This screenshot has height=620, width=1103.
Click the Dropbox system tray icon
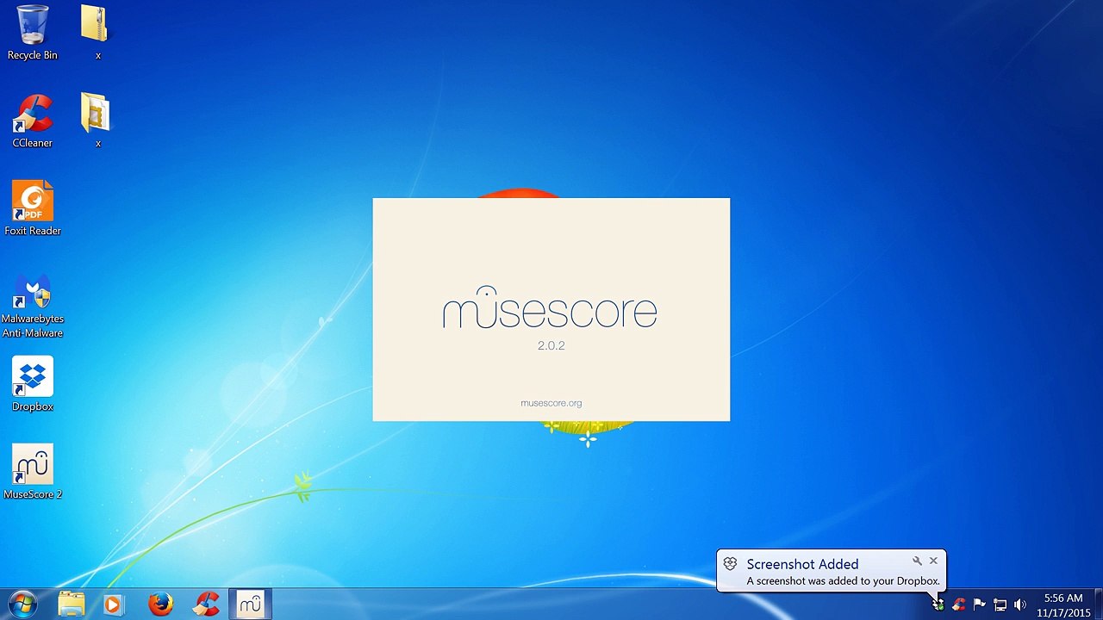(938, 604)
